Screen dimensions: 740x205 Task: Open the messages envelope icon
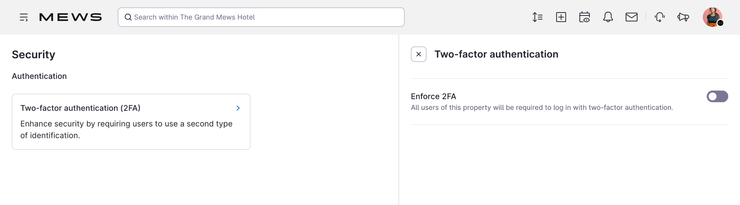point(632,17)
